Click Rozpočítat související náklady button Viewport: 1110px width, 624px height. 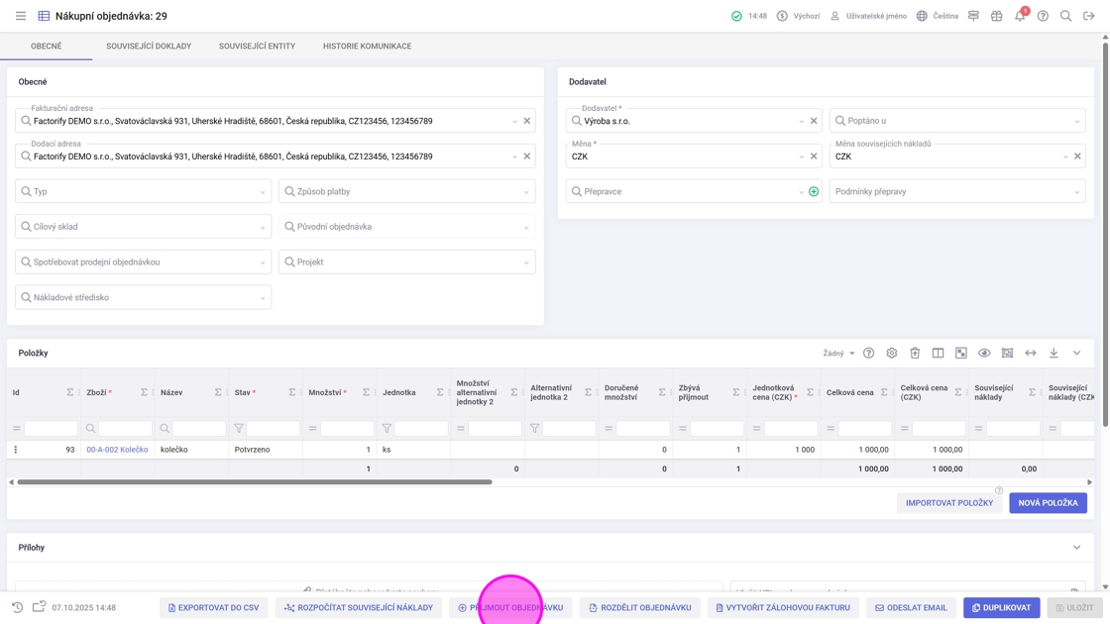pyautogui.click(x=359, y=608)
